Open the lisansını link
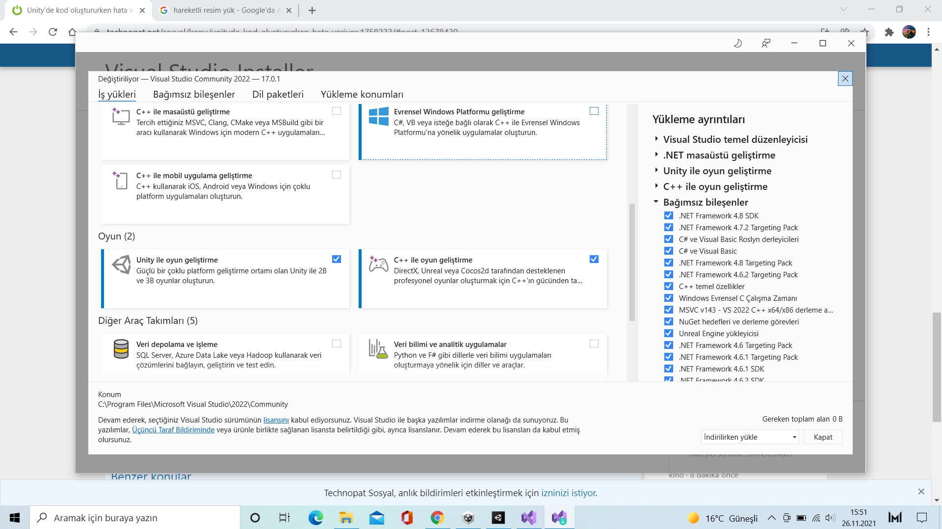 click(x=276, y=420)
